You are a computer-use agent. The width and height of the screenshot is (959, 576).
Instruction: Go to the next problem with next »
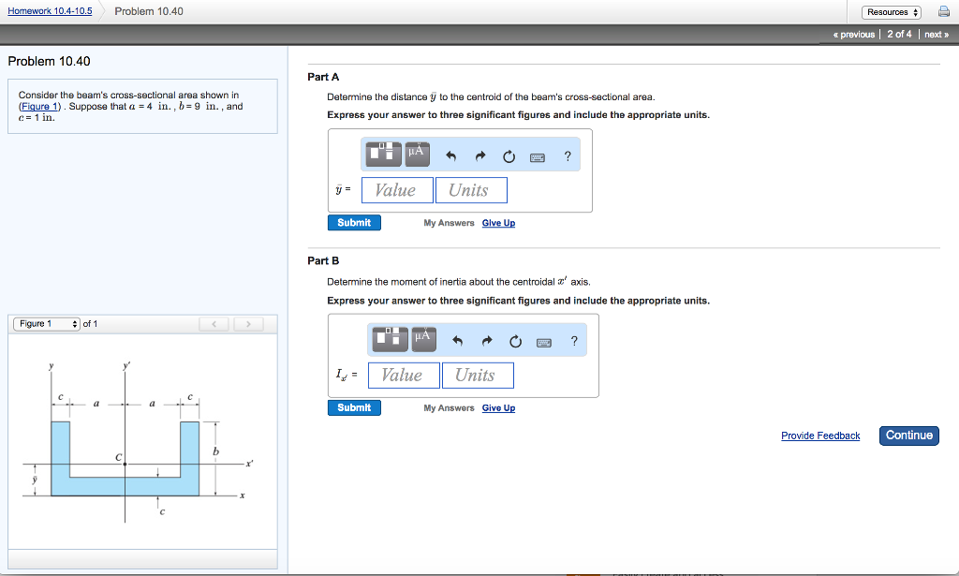coord(935,34)
